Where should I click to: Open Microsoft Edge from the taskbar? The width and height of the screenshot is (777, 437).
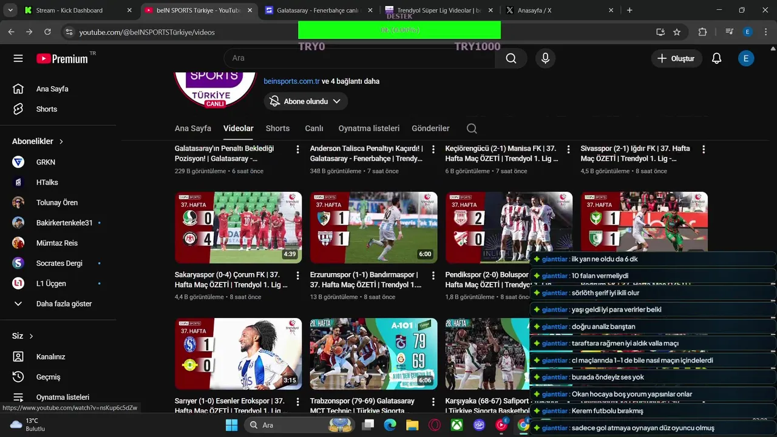coord(390,425)
